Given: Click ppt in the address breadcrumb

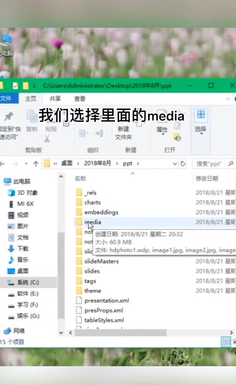Looking at the screenshot, I should click(x=128, y=164).
